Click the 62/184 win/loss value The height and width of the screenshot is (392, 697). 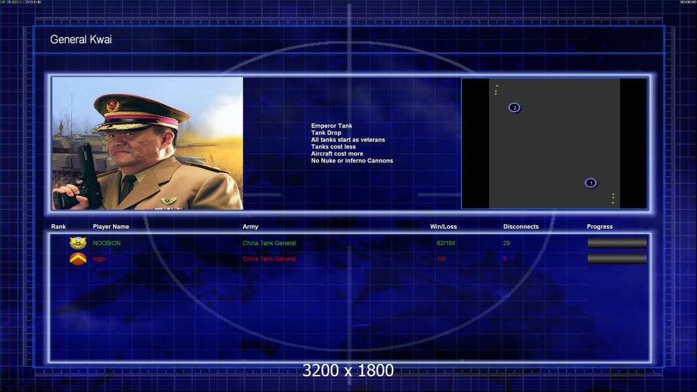tap(446, 243)
